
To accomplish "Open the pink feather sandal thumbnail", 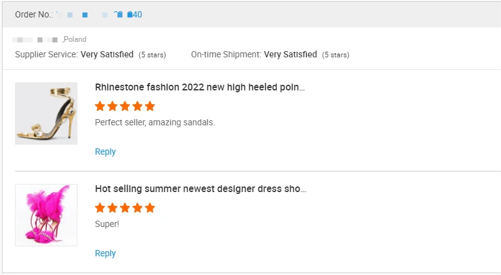I will (46, 215).
